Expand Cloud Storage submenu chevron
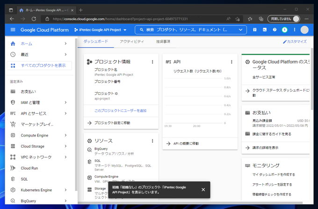 point(65,146)
